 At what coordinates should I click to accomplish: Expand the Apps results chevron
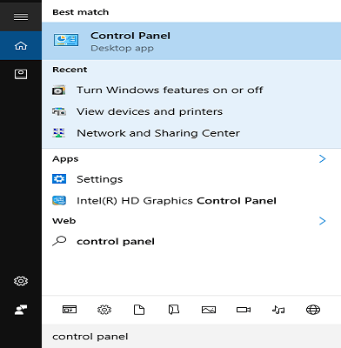322,159
